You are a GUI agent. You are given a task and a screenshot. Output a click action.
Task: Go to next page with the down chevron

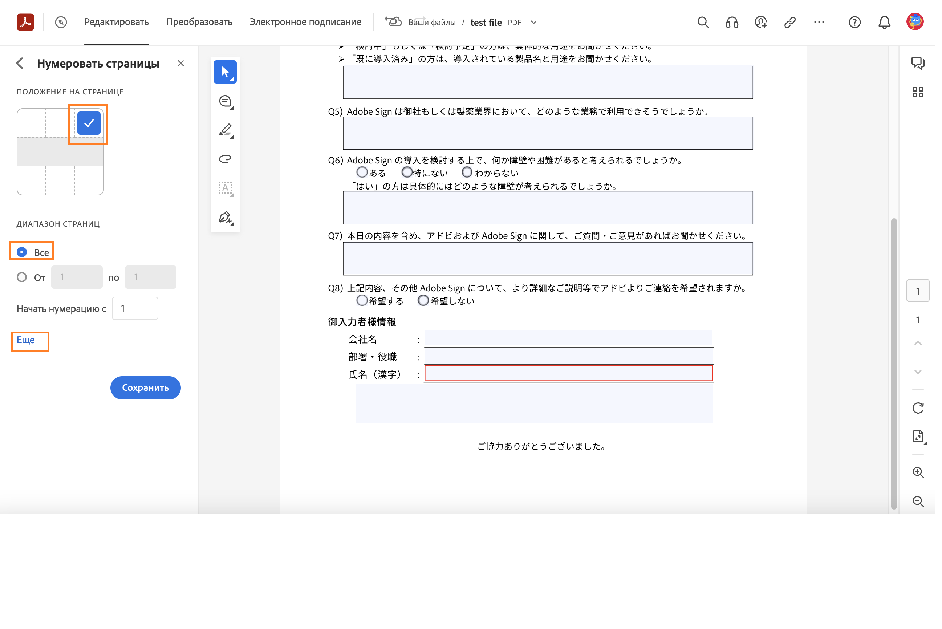917,371
